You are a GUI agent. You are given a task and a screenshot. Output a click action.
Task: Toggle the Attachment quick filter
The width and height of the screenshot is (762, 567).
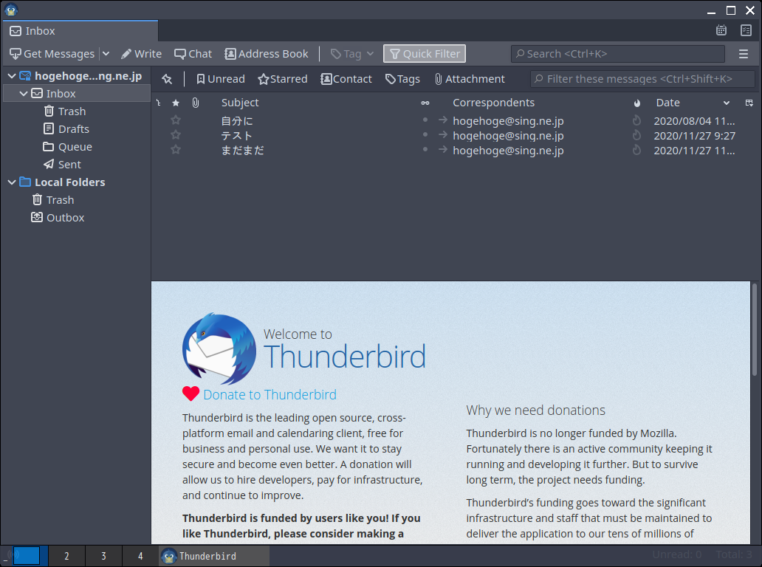(x=470, y=79)
